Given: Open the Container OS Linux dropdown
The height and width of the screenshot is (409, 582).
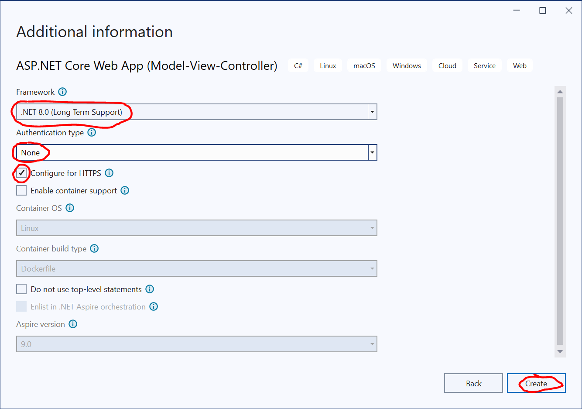Looking at the screenshot, I should coord(197,228).
